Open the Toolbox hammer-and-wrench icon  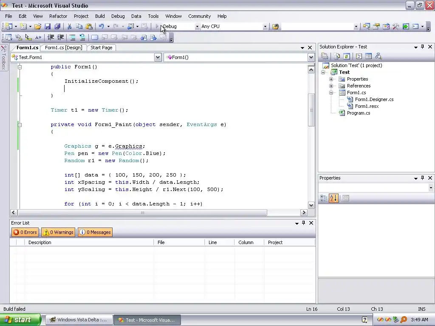[396, 26]
